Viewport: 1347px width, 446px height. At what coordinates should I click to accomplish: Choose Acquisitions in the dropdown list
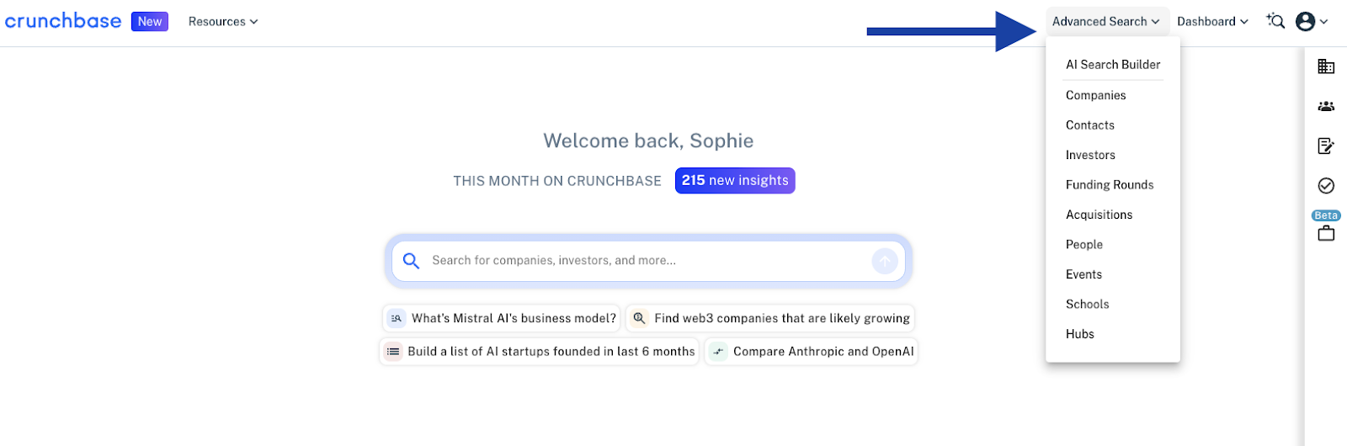(1099, 215)
